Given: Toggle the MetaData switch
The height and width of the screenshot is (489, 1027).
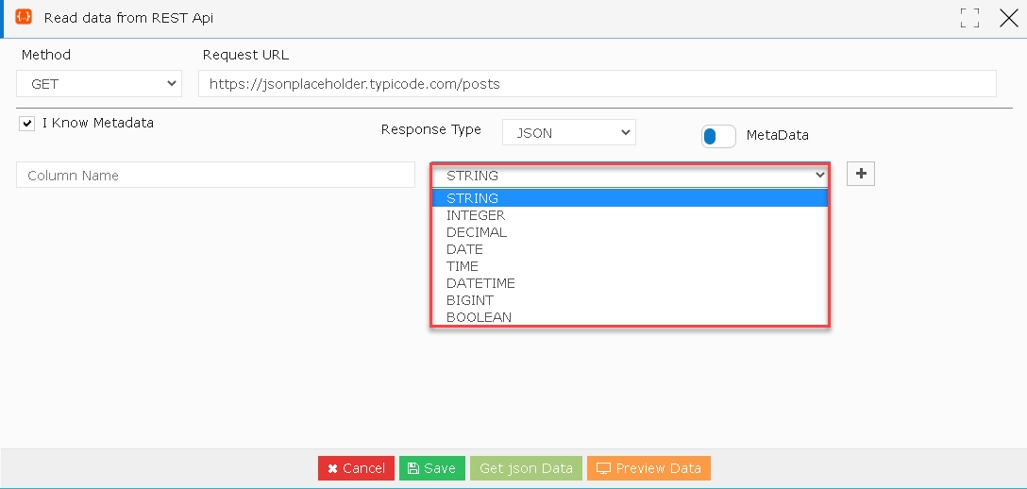Looking at the screenshot, I should pos(718,136).
